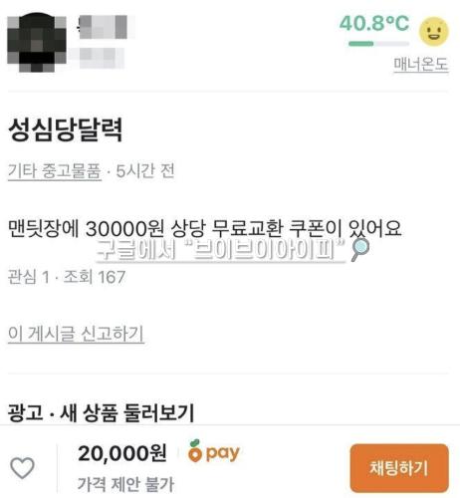Click the 채팅하기 button

tap(399, 468)
